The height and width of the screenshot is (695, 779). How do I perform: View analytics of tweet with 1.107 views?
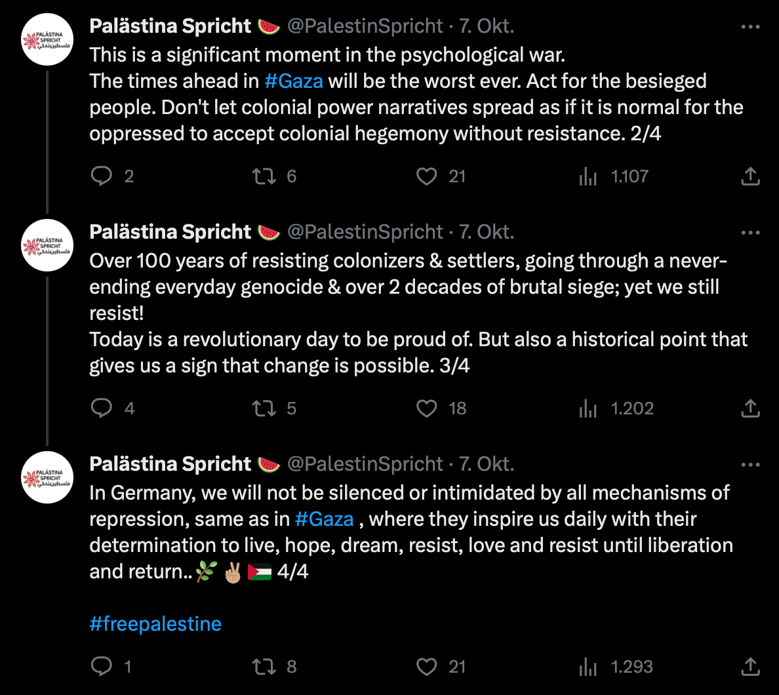[x=588, y=176]
